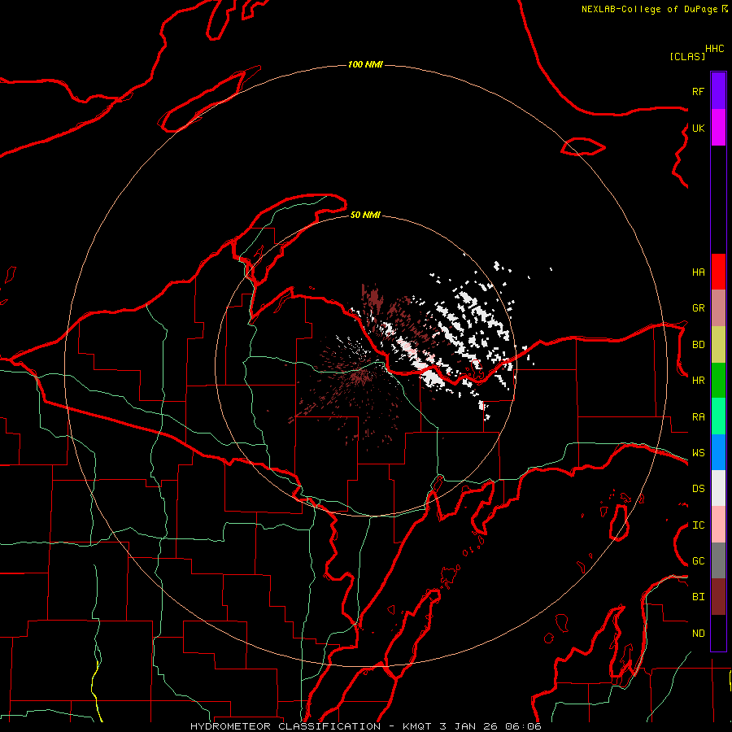Click the IC pink legend swatch
Screen dimensions: 732x732
click(718, 525)
